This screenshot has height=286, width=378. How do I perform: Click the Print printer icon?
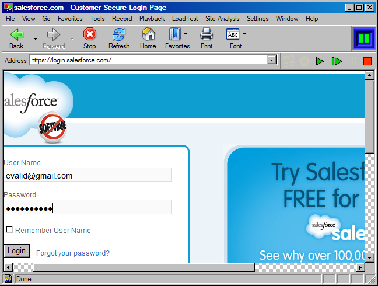tap(206, 34)
